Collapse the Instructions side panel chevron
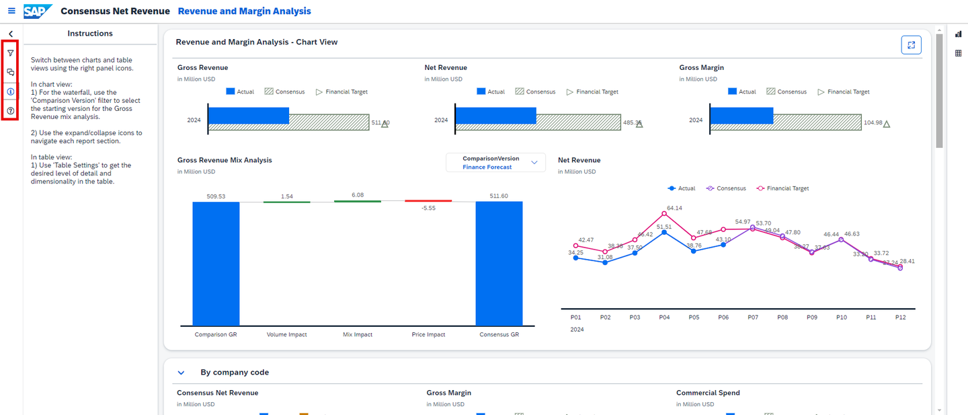This screenshot has height=415, width=968. coord(11,34)
